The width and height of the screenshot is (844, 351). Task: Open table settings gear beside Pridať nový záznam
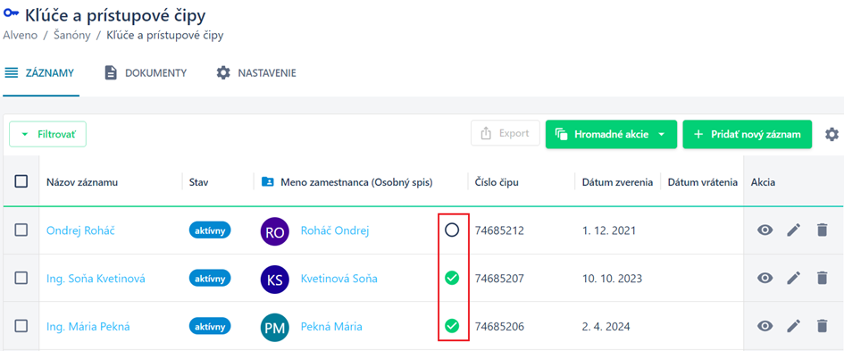(x=831, y=134)
